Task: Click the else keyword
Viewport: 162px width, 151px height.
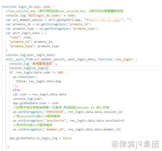Action: pyautogui.click(x=16, y=90)
